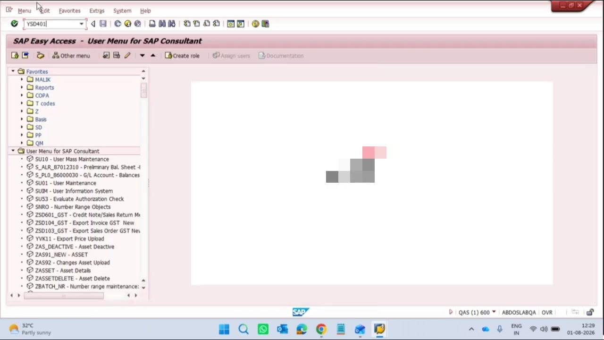
Task: Collapse the User Menu for SAP Consultant node
Action: pos(13,151)
